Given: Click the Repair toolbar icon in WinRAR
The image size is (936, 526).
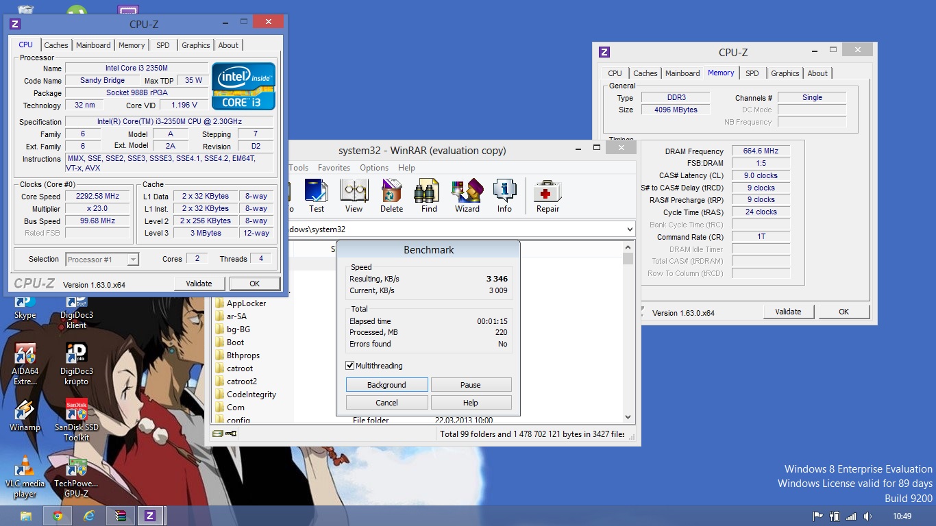Looking at the screenshot, I should [547, 196].
